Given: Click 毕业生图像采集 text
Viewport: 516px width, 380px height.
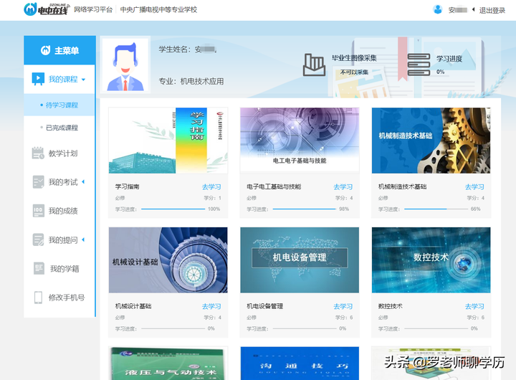Looking at the screenshot, I should click(354, 58).
